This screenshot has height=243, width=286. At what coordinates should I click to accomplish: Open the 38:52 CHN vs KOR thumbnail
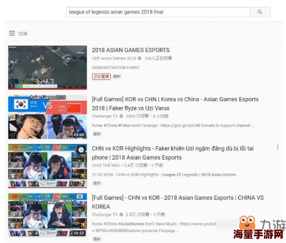coord(47,215)
